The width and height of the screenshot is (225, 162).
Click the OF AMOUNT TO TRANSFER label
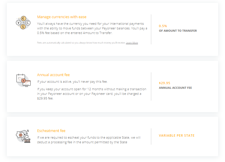click(x=178, y=31)
